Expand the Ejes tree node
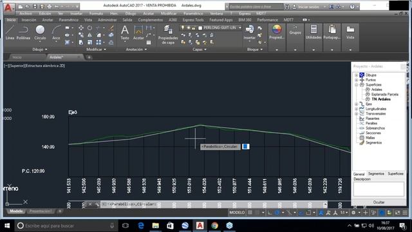Screen dimensions: 412x232 coord(356,104)
